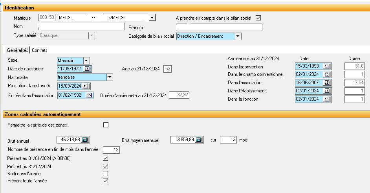The image size is (370, 193).
Task: Uncheck 'A prendre en compte dans le bilan social'
Action: (258, 18)
